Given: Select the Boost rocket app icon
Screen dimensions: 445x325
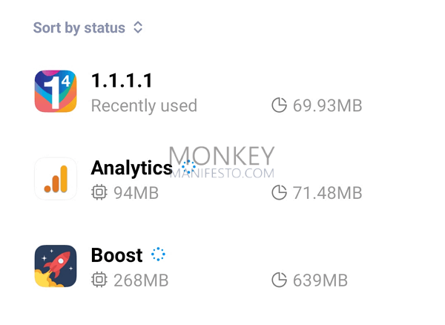Looking at the screenshot, I should (56, 266).
